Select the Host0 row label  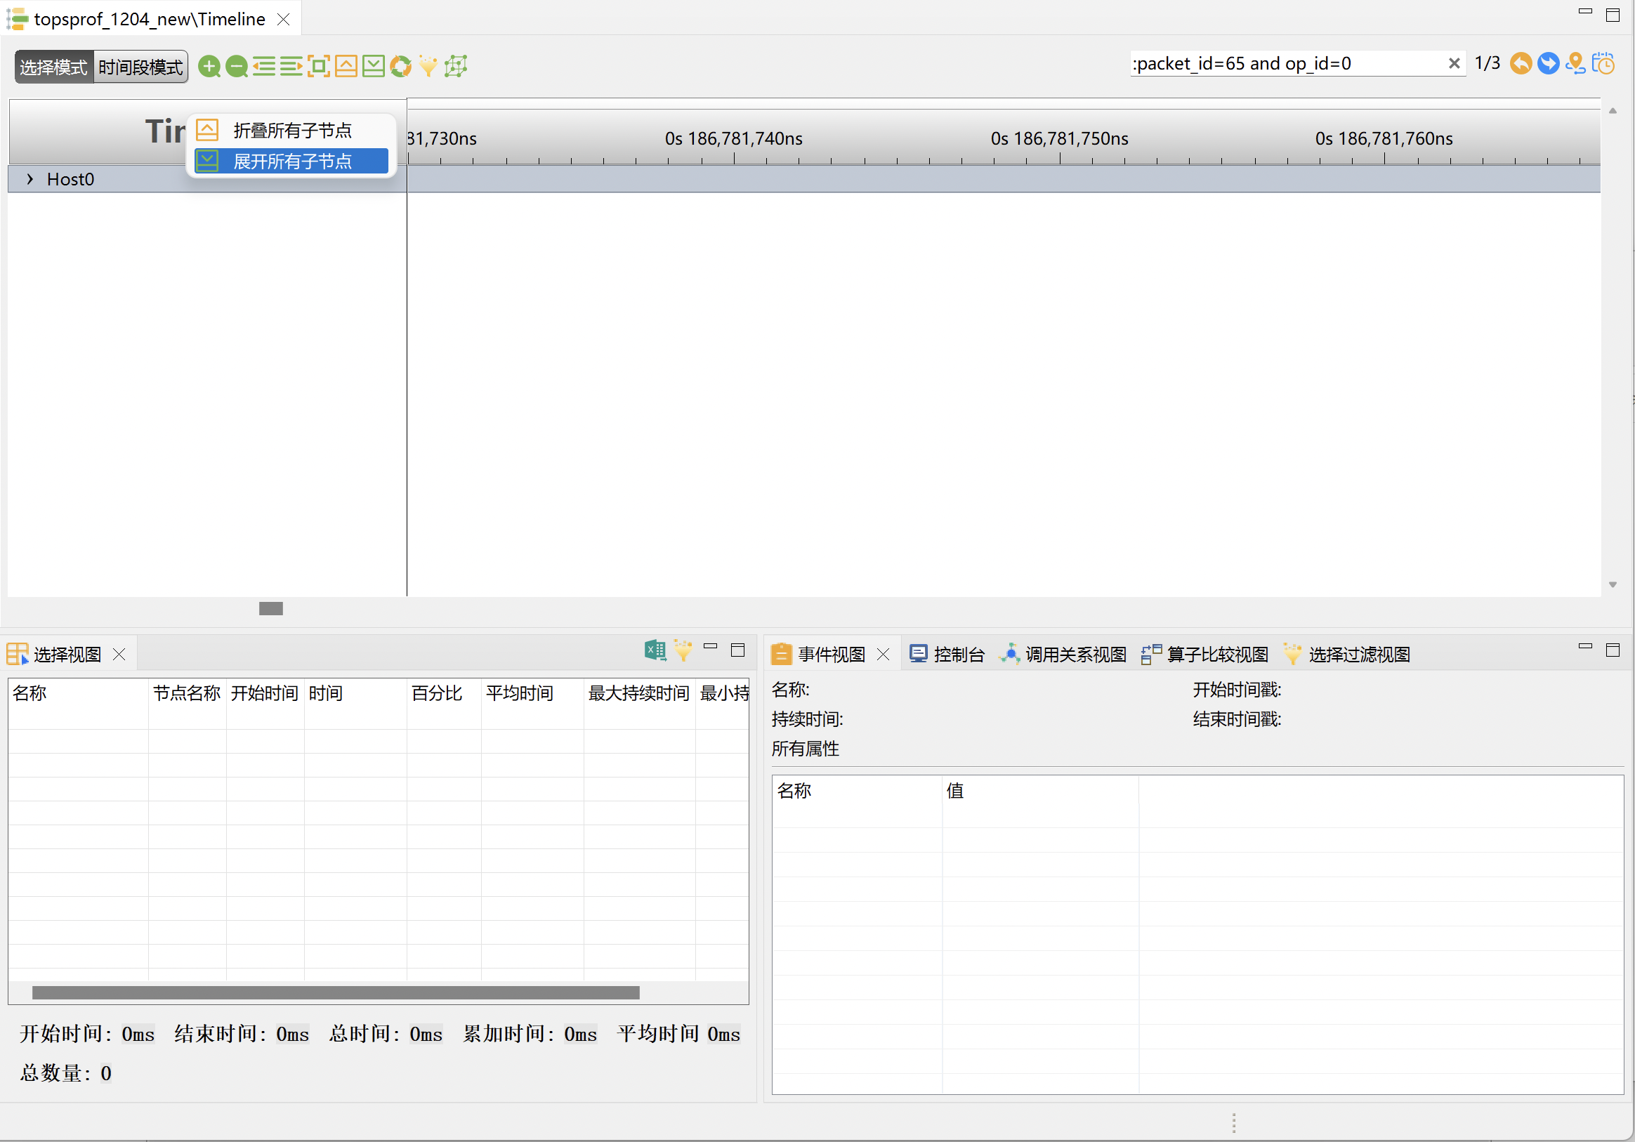[x=70, y=178]
